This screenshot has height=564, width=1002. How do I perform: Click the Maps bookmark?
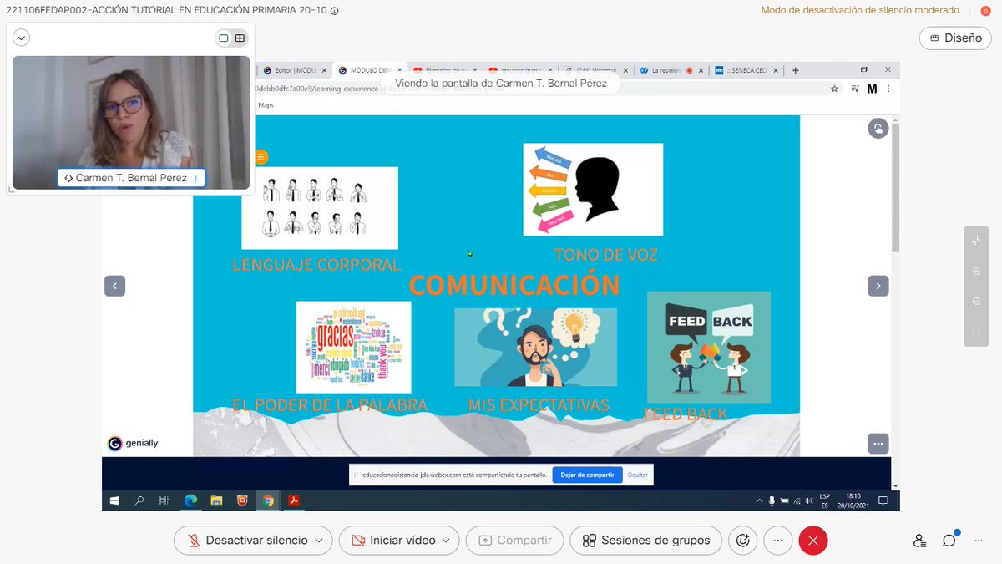point(266,105)
